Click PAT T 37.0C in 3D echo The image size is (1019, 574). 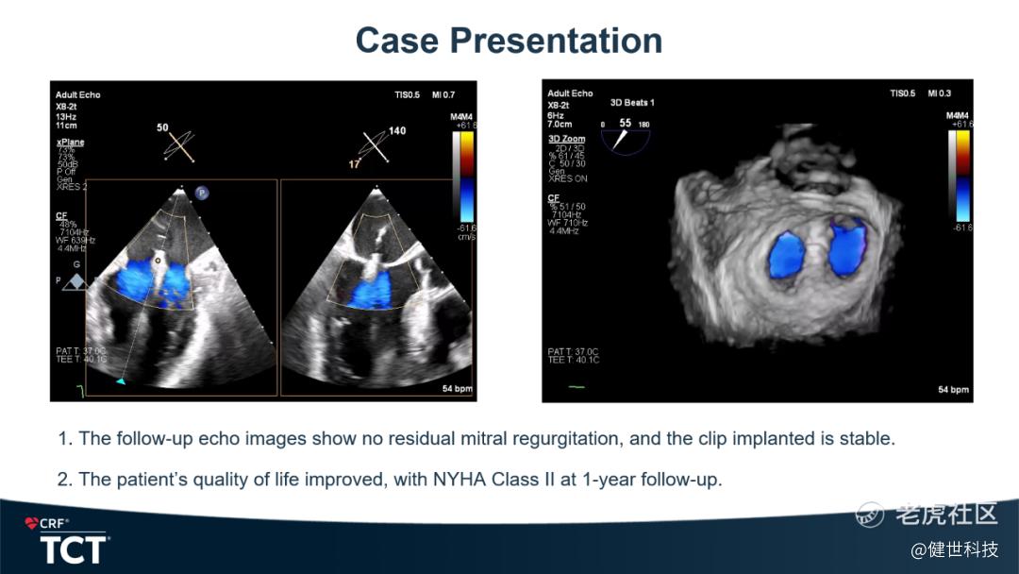(x=574, y=352)
